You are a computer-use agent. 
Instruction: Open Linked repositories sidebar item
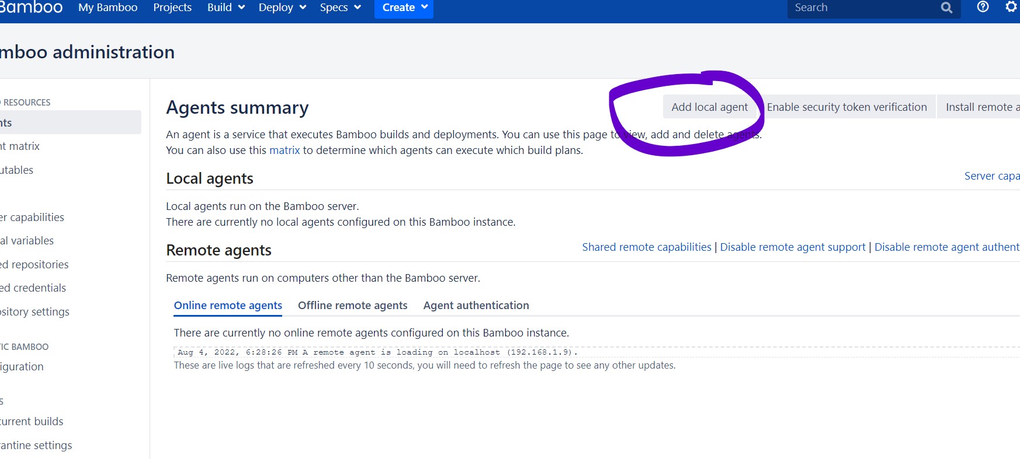[x=34, y=264]
